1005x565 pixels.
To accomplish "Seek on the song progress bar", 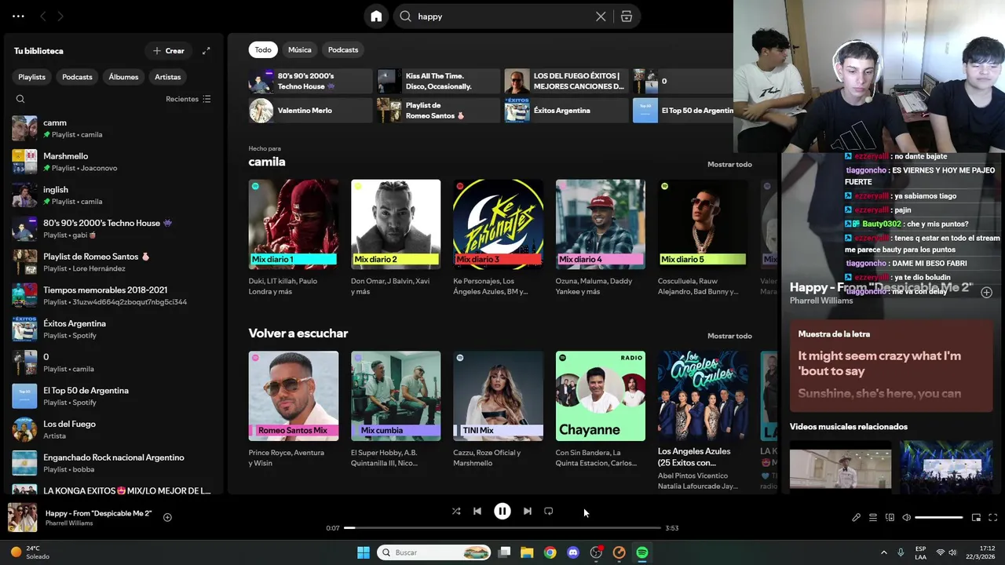I will (502, 528).
